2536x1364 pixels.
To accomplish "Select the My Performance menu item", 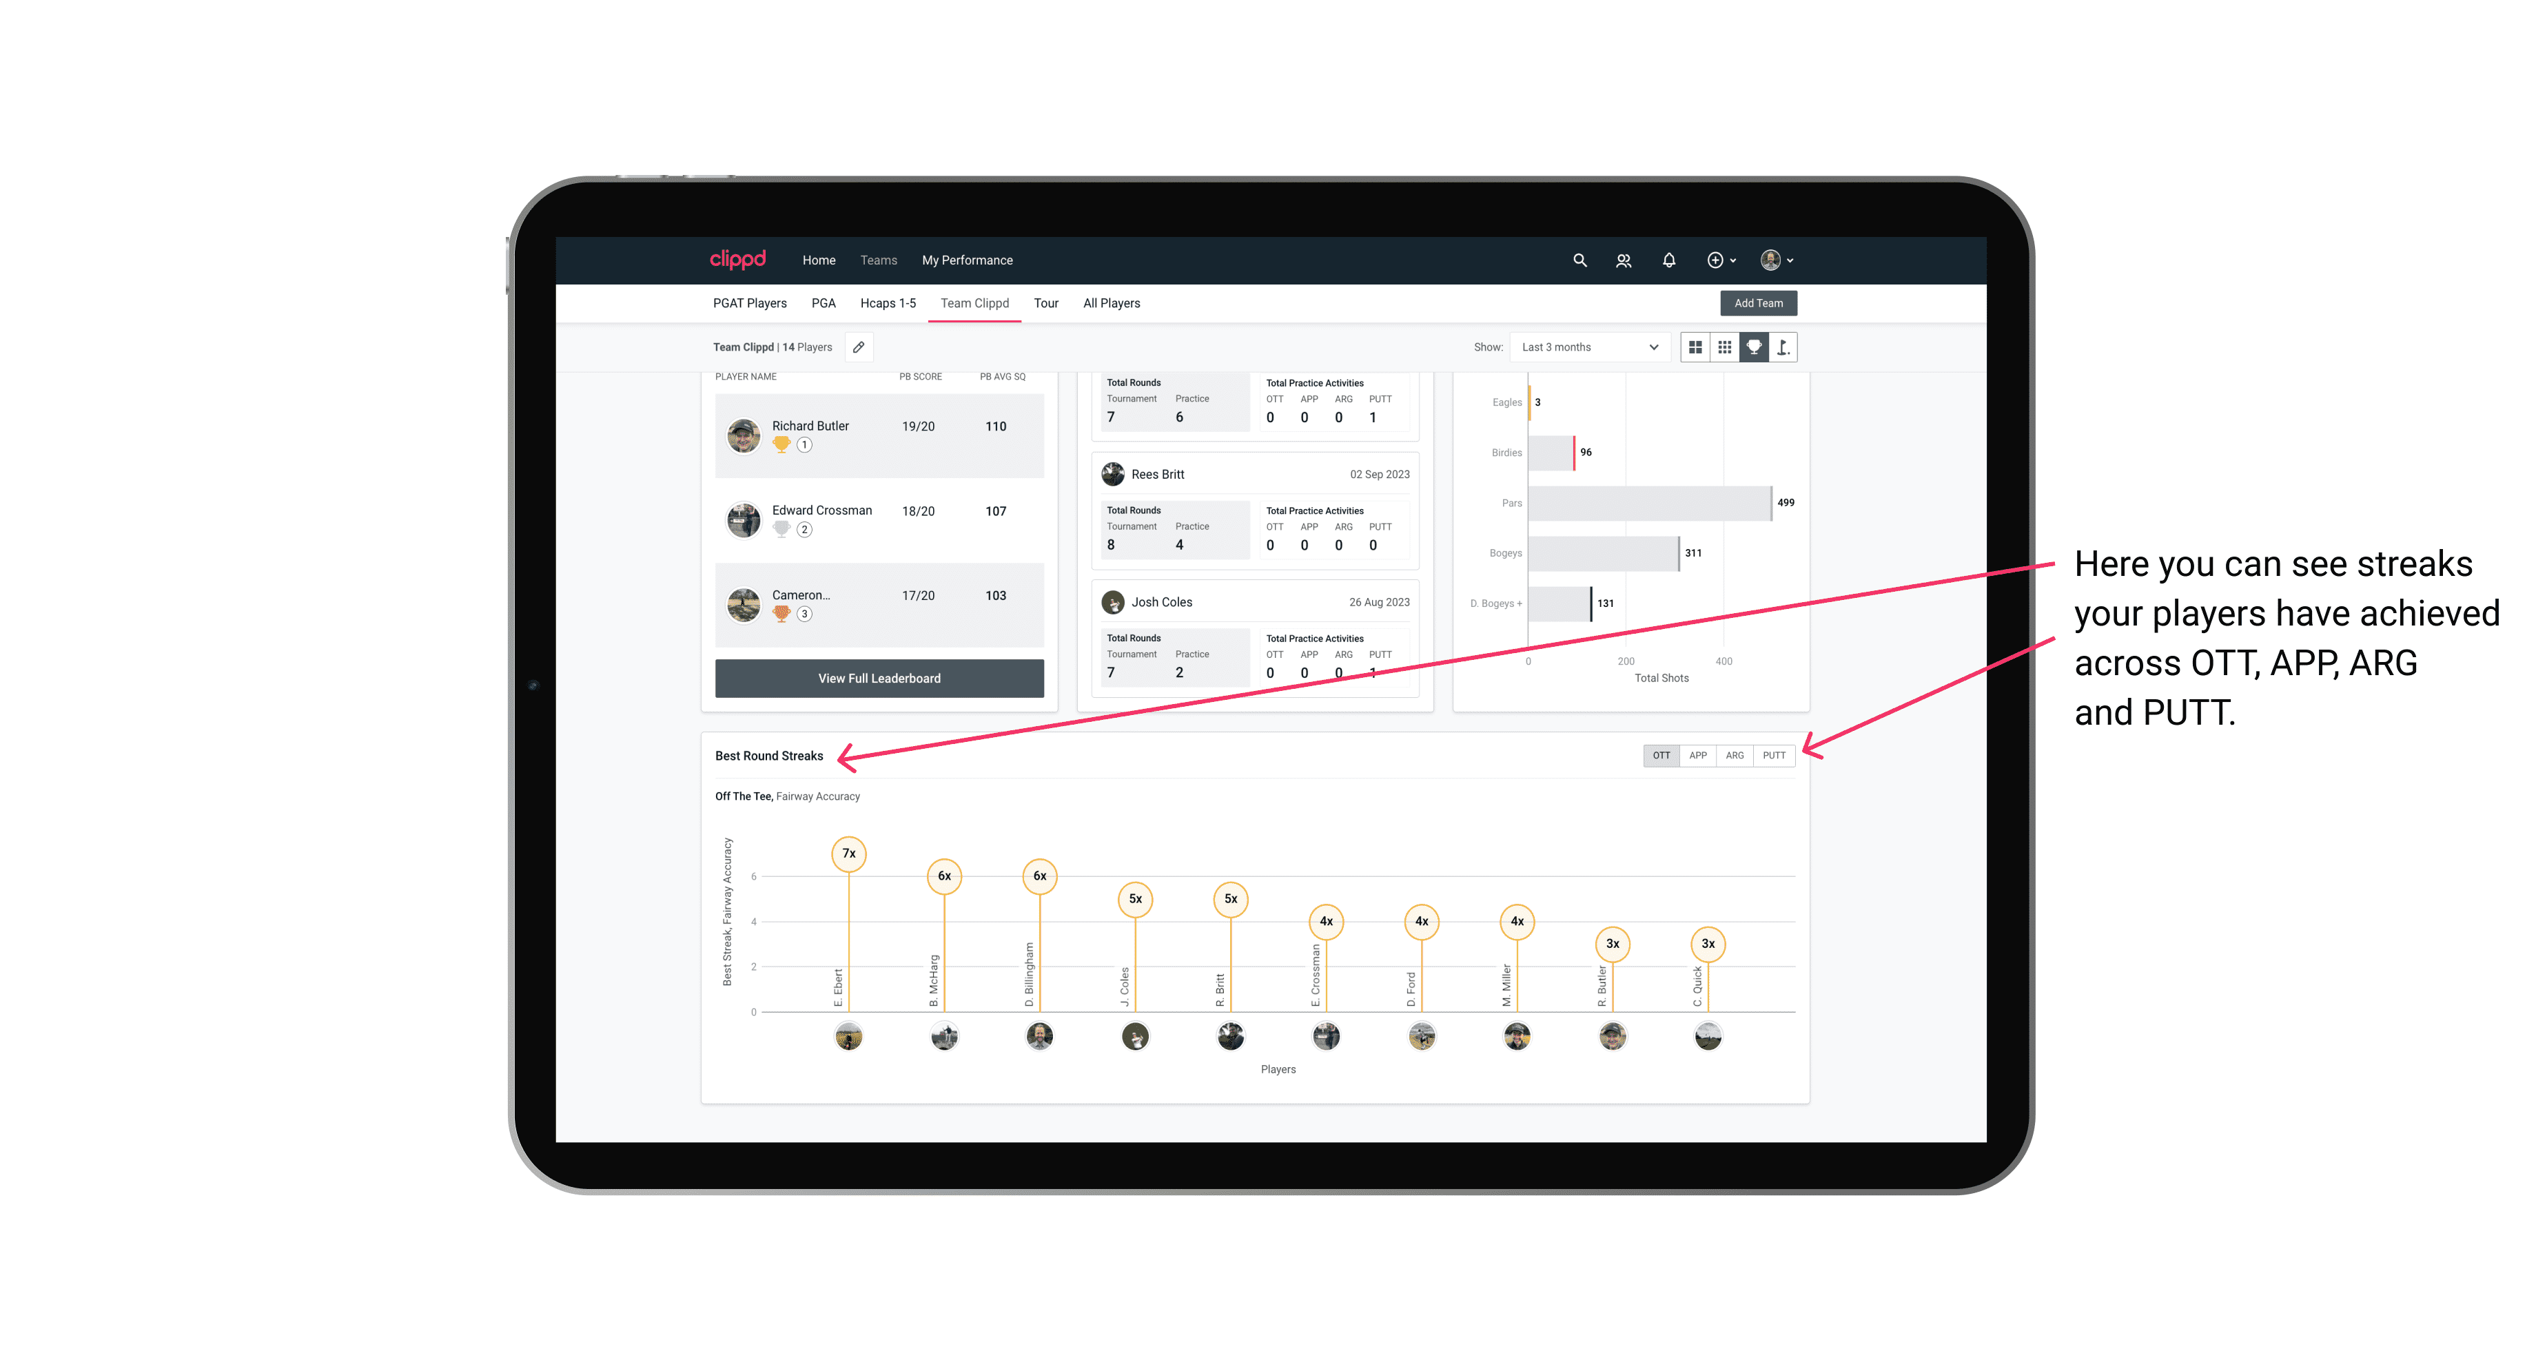I will coord(969,260).
